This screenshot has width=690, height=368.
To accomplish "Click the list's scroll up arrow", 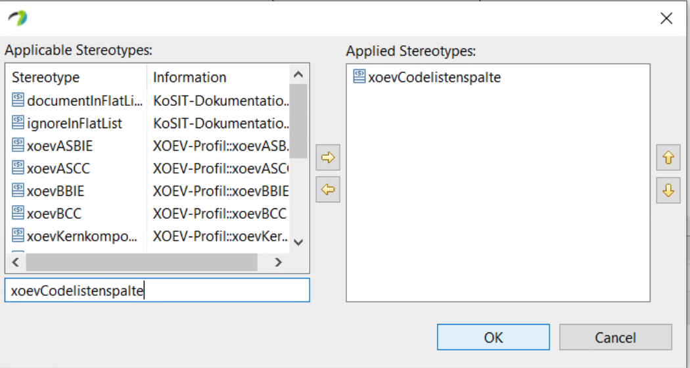I will click(x=298, y=74).
